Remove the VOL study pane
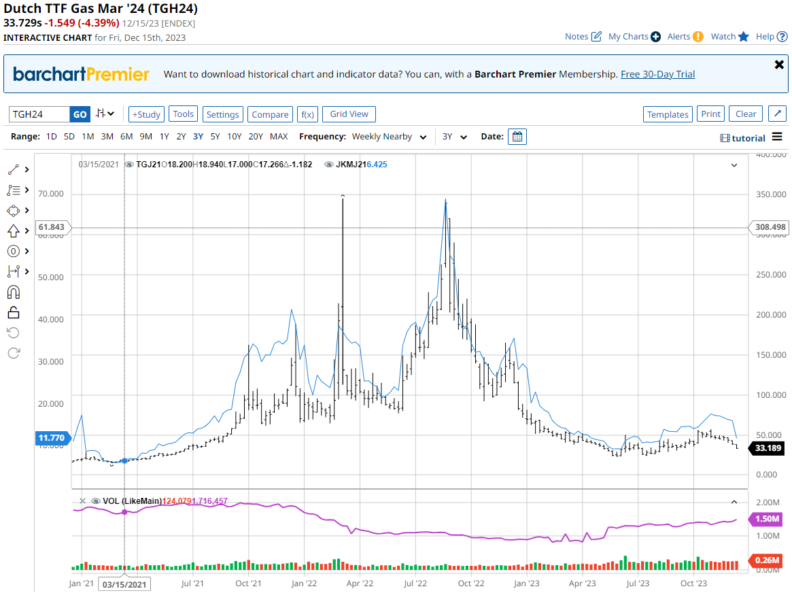Image resolution: width=792 pixels, height=608 pixels. 82,501
